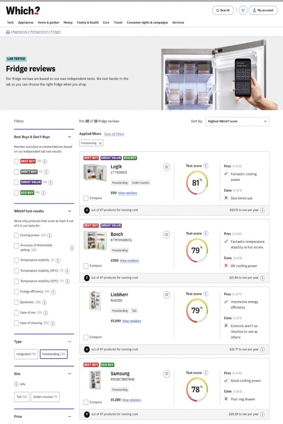This screenshot has width=283, height=424.
Task: Open the Services menu
Action: coord(178,23)
